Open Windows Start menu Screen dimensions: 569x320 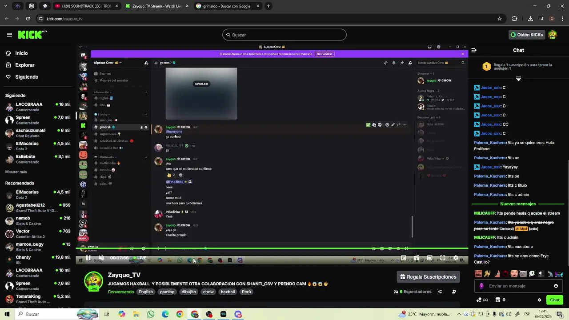click(7, 314)
